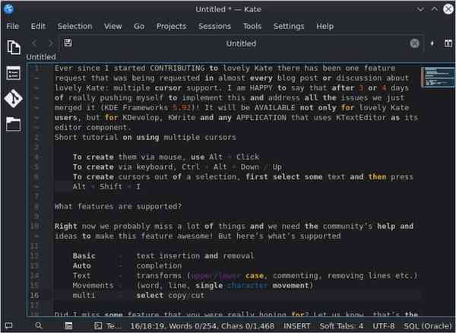The image size is (456, 333).
Task: Open the View menu
Action: (112, 27)
